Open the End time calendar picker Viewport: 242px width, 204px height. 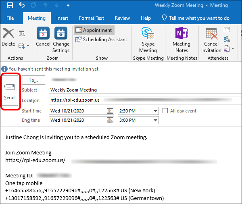[110, 120]
